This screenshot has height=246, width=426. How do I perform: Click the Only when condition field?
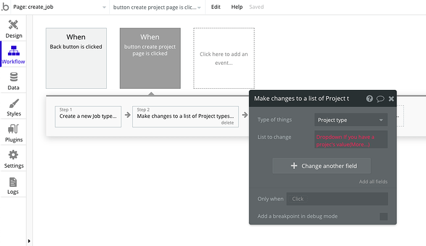337,199
